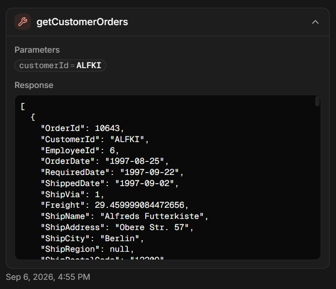This screenshot has height=289, width=336.
Task: Click the getCustomerOrders tool title
Action: (x=82, y=22)
